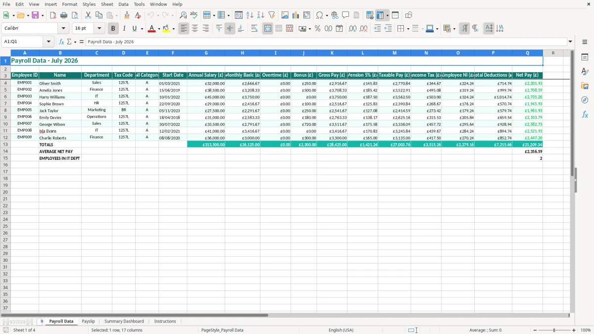This screenshot has height=334, width=594.
Task: Expand the Name Box dropdown
Action: point(49,42)
